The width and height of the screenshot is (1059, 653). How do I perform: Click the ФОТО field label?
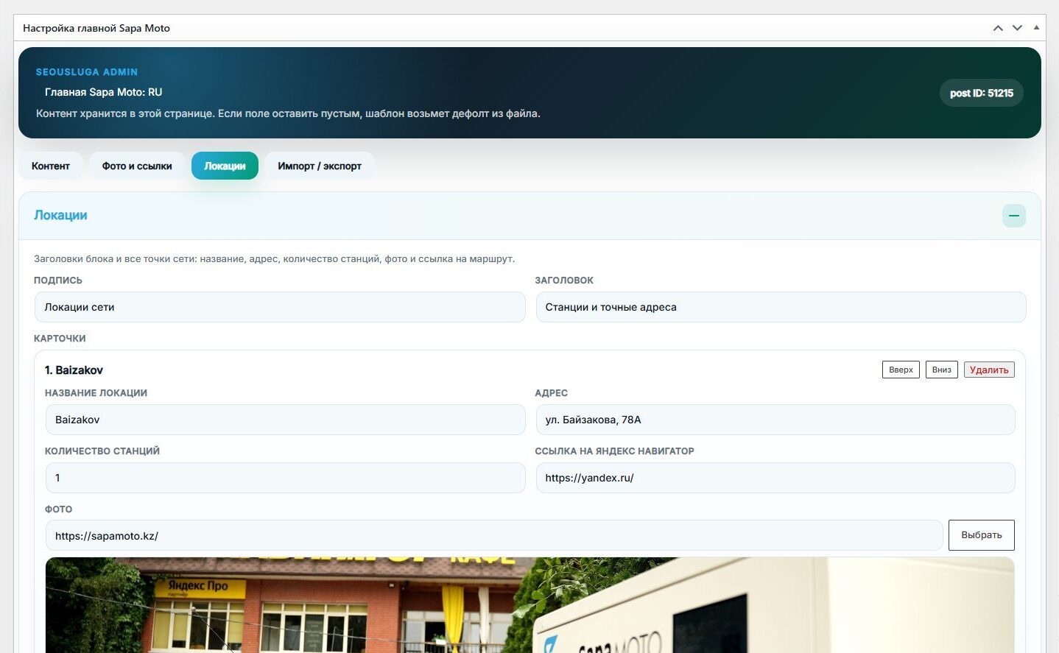point(58,509)
